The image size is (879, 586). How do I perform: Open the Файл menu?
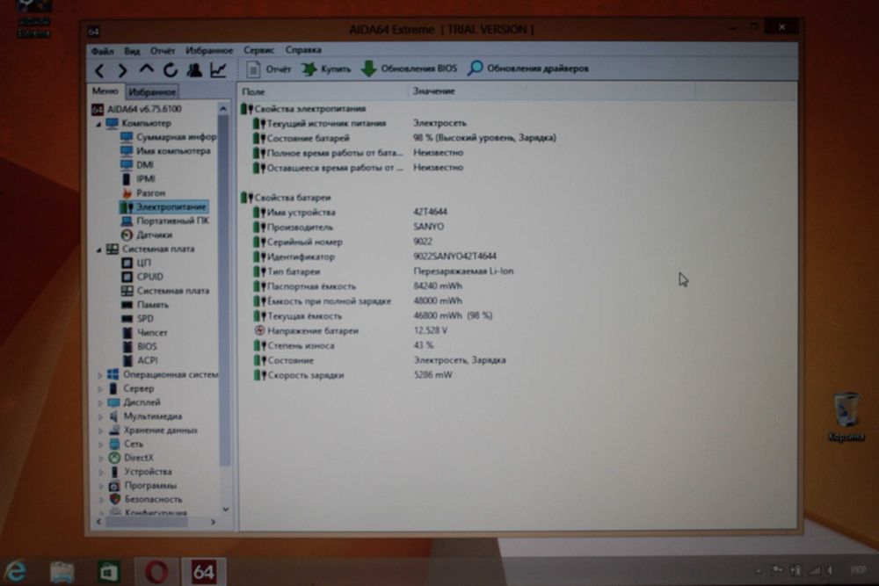click(x=103, y=51)
